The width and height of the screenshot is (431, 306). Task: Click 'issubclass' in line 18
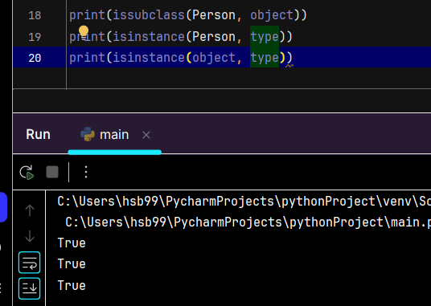149,14
